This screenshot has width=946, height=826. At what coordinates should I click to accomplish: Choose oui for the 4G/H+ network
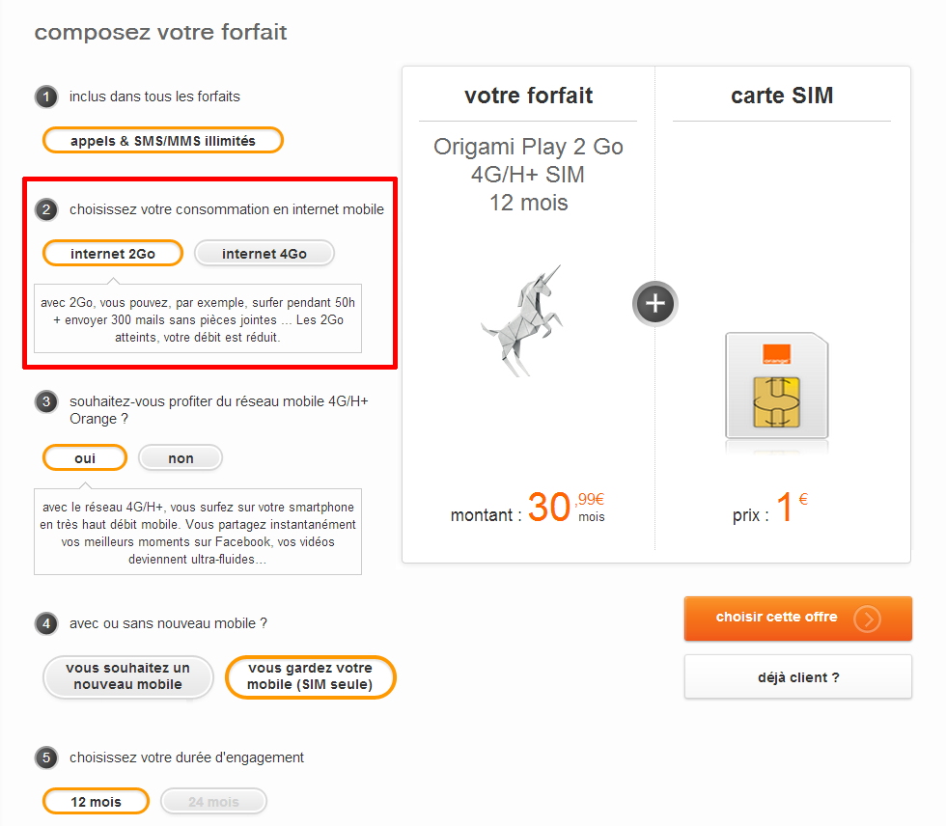(x=85, y=457)
